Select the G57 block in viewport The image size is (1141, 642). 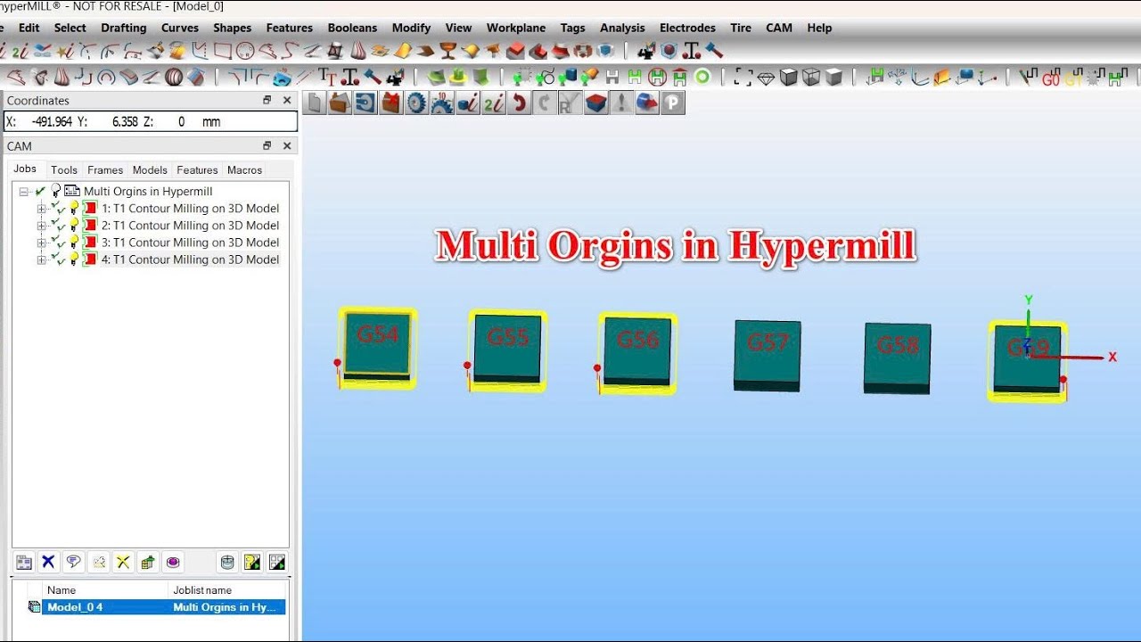click(x=768, y=355)
